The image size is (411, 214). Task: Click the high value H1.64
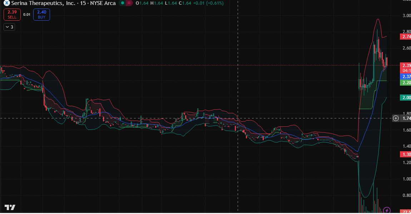click(157, 3)
